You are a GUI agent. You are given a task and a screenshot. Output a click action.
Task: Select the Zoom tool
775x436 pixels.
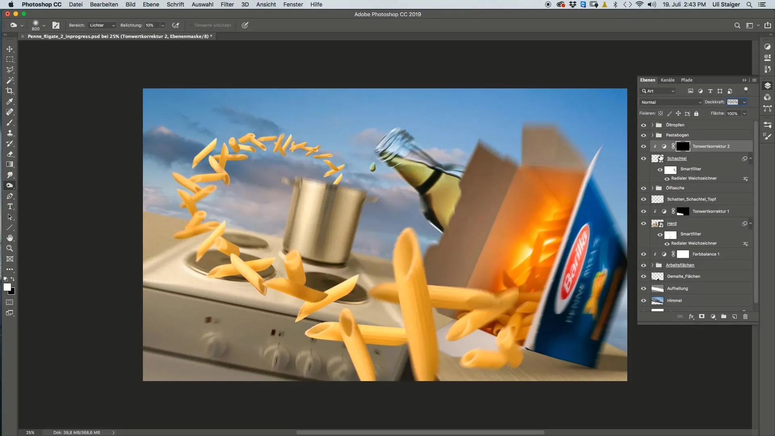pos(10,248)
